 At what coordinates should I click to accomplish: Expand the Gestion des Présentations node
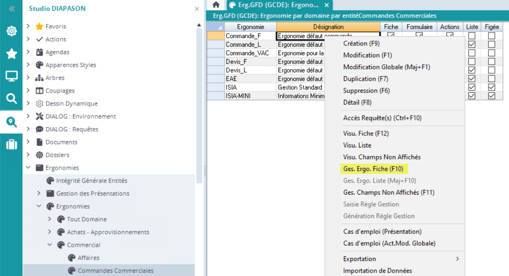[39, 193]
